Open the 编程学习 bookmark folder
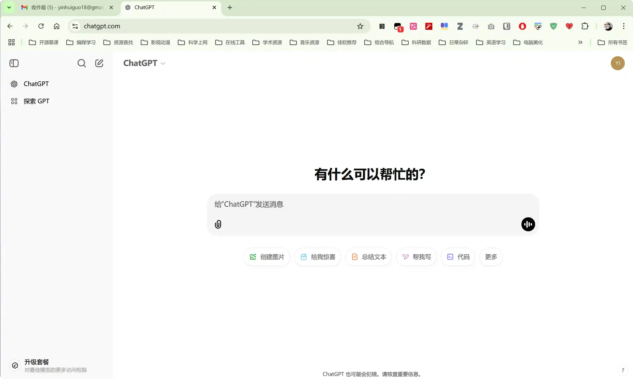The height and width of the screenshot is (379, 633). tap(81, 42)
